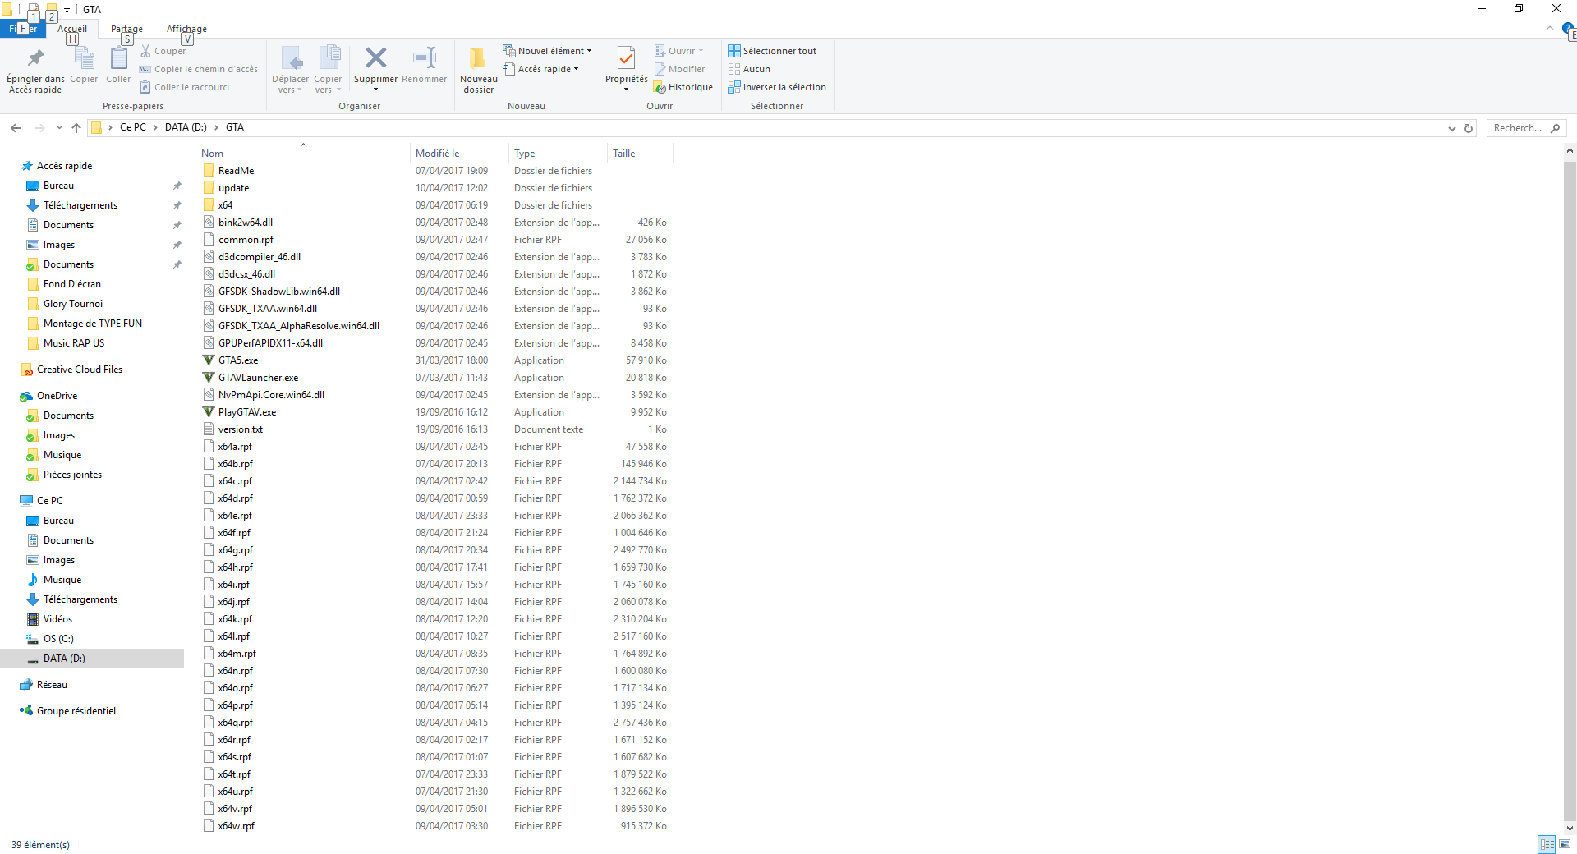This screenshot has width=1577, height=854.
Task: Click Coller le raccourci
Action: pyautogui.click(x=184, y=87)
